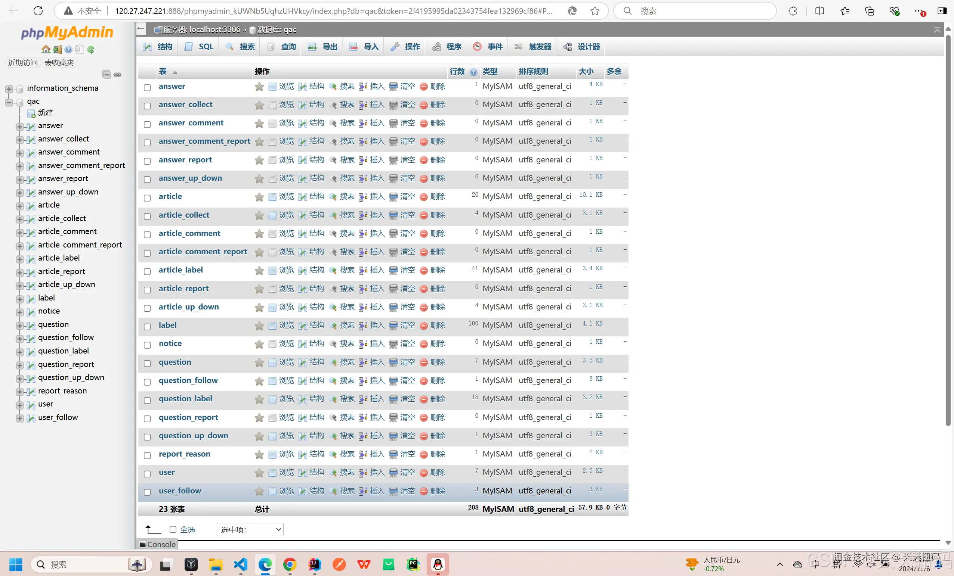This screenshot has width=954, height=576.
Task: Click the row count help icon
Action: [473, 72]
